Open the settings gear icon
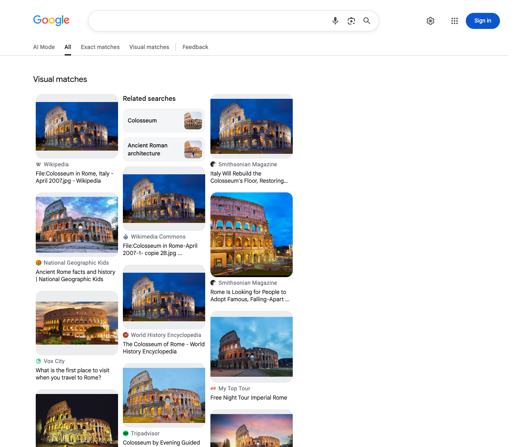The image size is (514, 447). click(x=430, y=21)
